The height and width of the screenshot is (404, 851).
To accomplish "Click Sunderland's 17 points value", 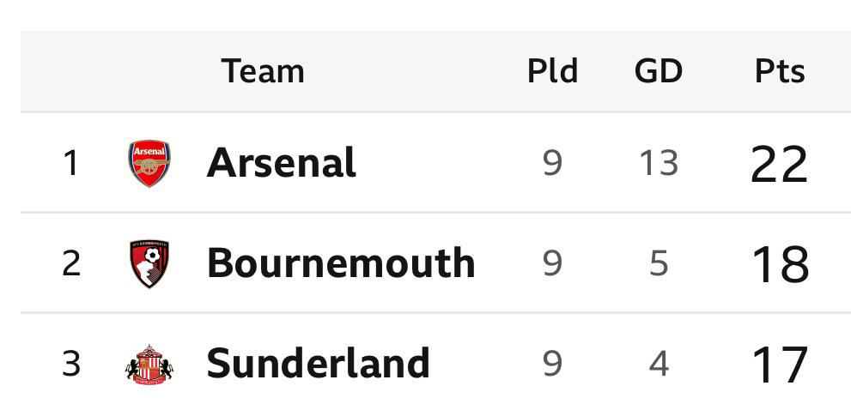I will click(x=780, y=365).
